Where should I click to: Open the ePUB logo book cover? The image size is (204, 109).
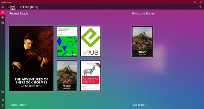91,41
